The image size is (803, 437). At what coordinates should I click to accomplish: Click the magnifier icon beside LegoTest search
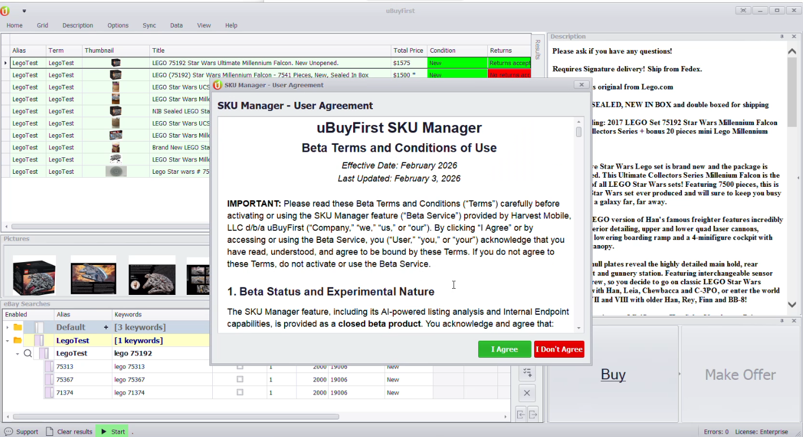pyautogui.click(x=28, y=354)
